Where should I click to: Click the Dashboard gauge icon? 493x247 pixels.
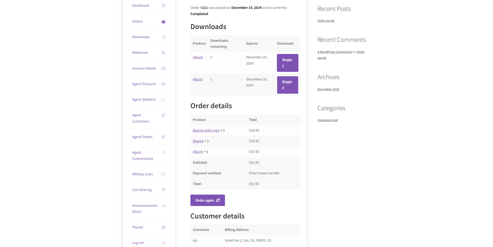click(x=164, y=6)
